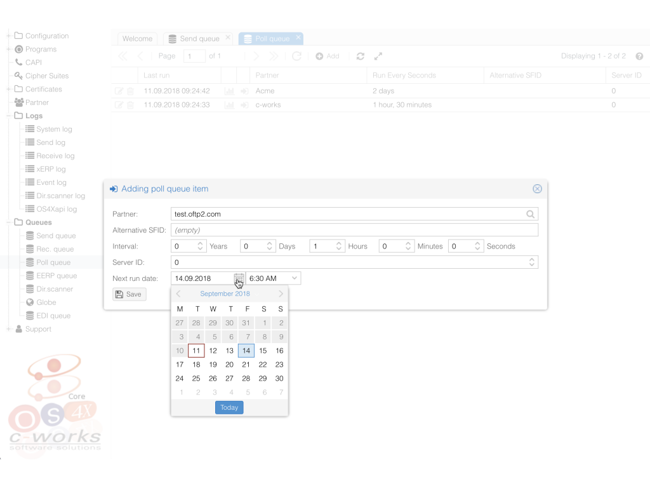This screenshot has width=650, height=488.
Task: Close the Adding poll queue item dialog
Action: (x=537, y=189)
